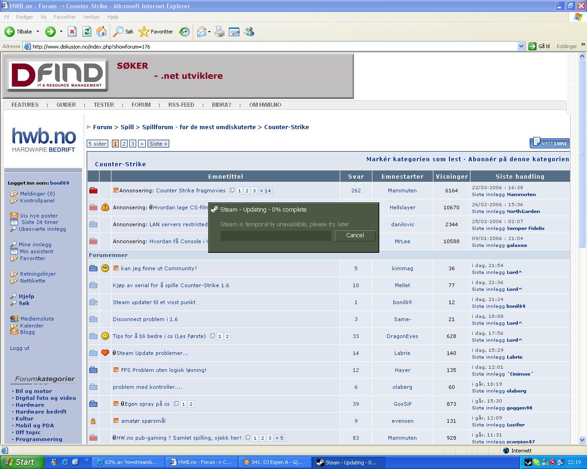Expand the Koblinger links chevron
The height and width of the screenshot is (469, 587).
point(583,45)
